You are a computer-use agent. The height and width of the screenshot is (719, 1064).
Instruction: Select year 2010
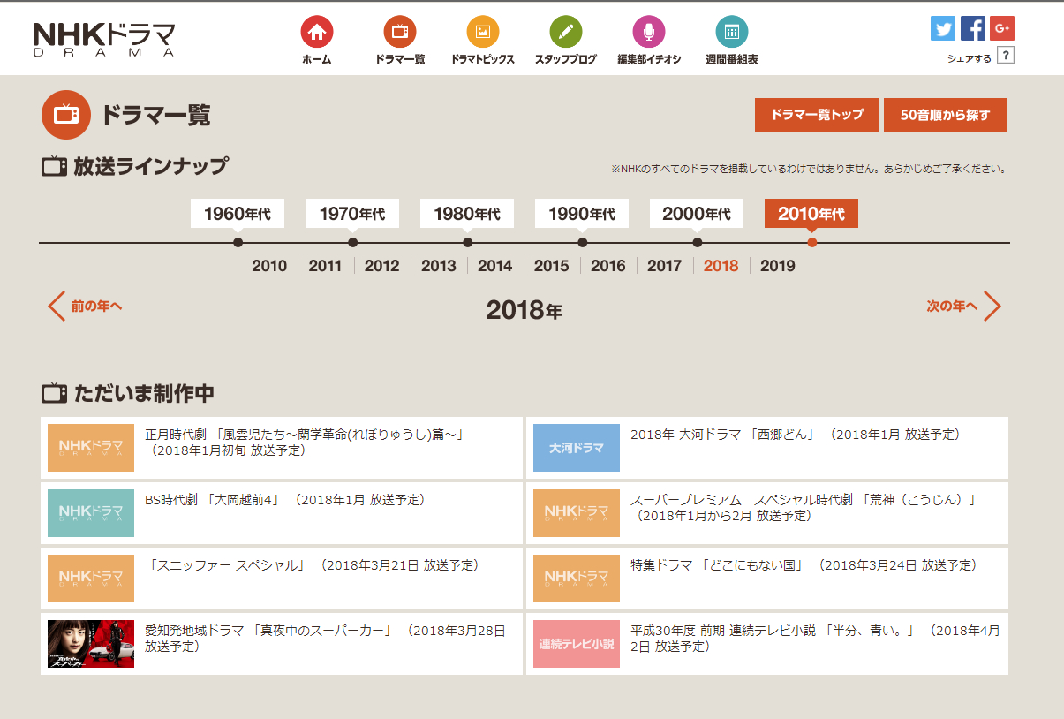(269, 266)
